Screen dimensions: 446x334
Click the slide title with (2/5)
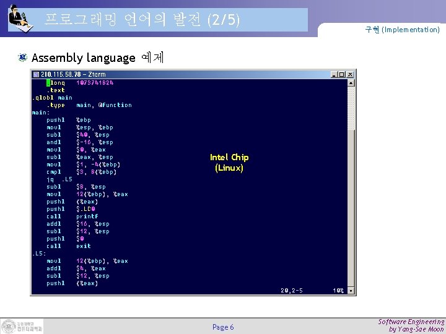tap(142, 20)
